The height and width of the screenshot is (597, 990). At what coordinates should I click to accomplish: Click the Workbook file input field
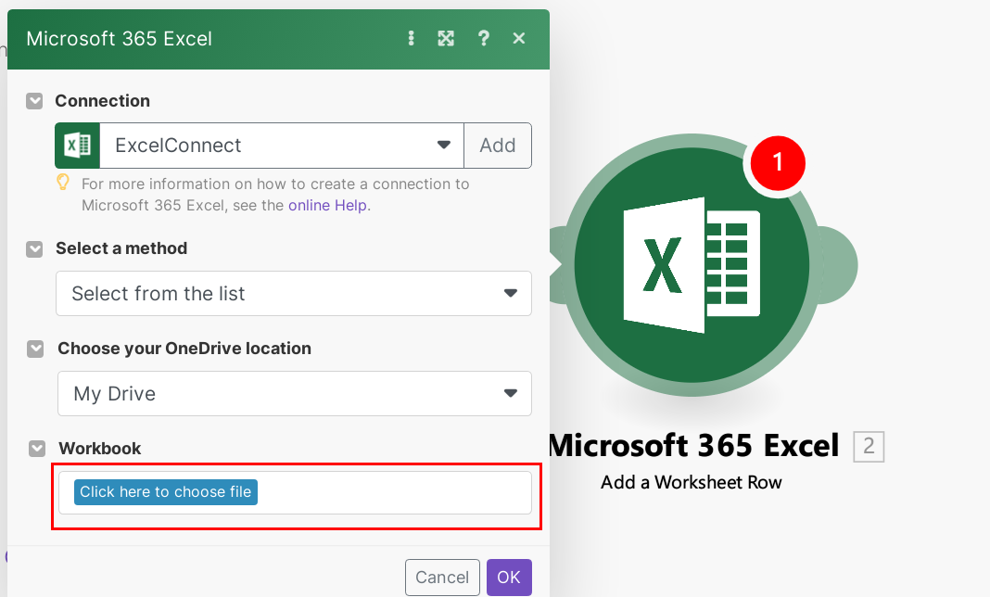295,493
